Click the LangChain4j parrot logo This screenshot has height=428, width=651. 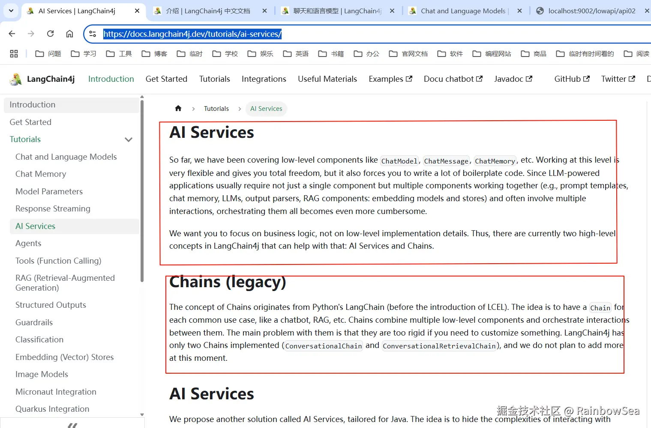(x=16, y=79)
